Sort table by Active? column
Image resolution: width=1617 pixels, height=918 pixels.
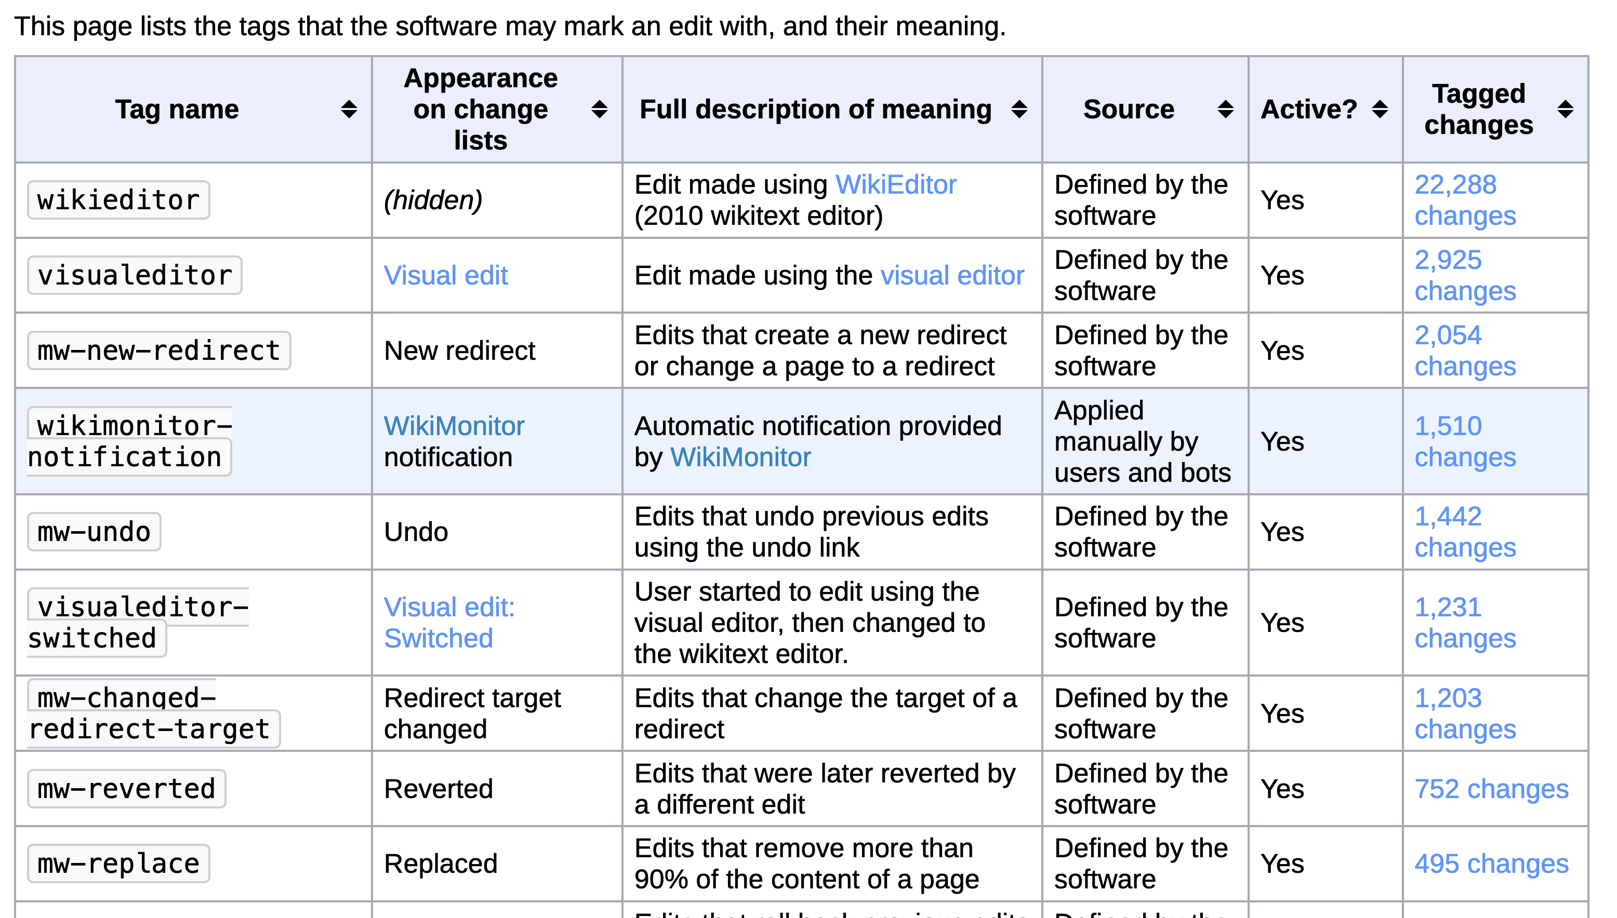pyautogui.click(x=1379, y=110)
